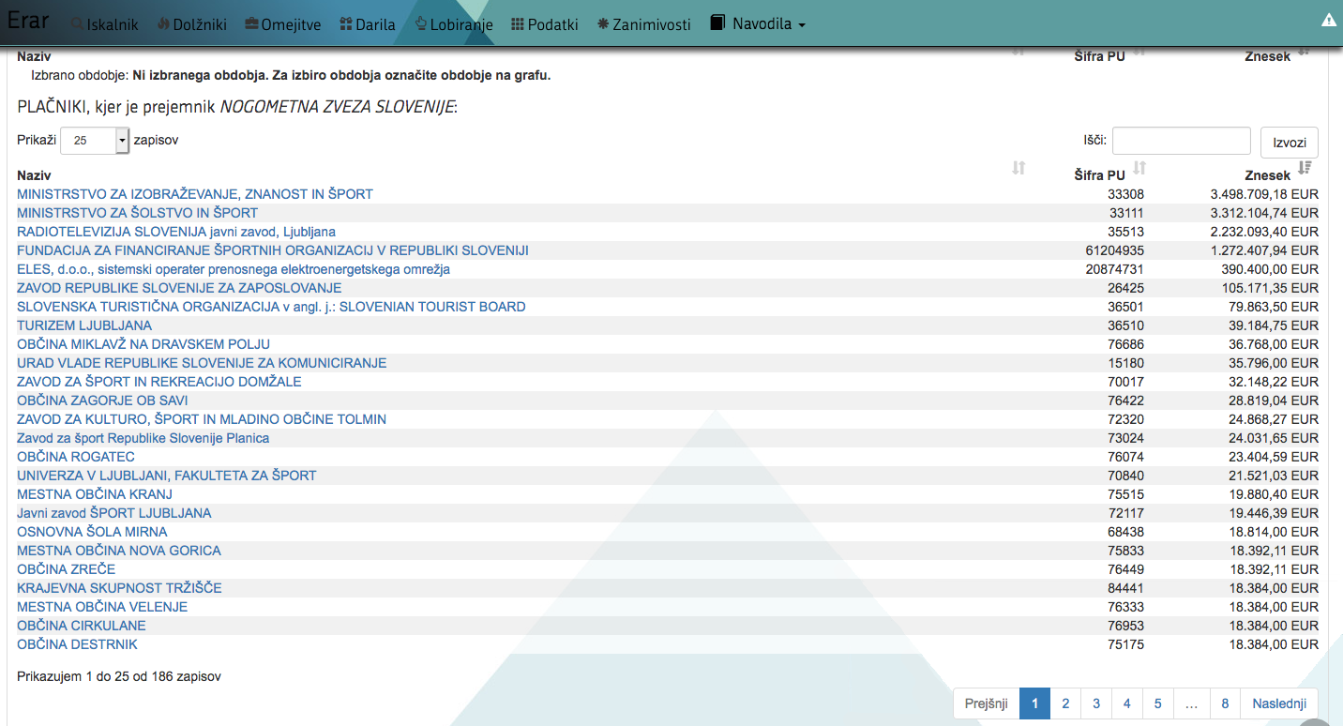Click the warning triangle icon in the navbar
1343x726 pixels.
coord(1329,20)
